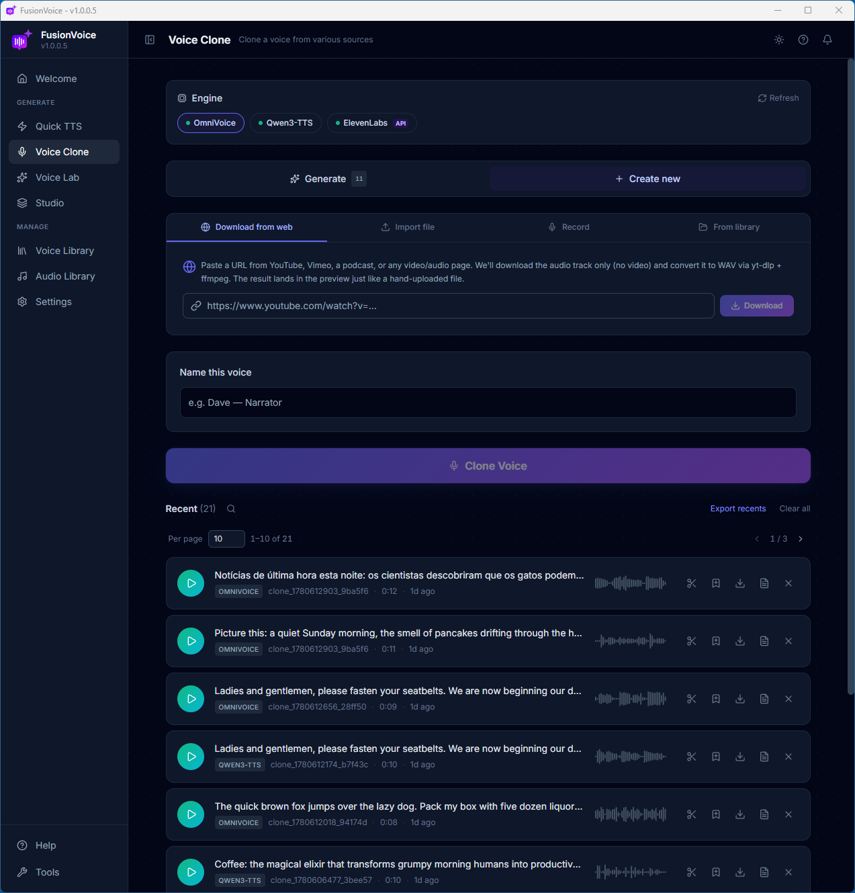Screen dimensions: 855x893
Task: Remove the Picture this clip
Action: point(789,641)
